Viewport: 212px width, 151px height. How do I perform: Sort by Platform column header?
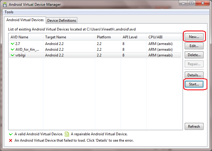click(108, 37)
